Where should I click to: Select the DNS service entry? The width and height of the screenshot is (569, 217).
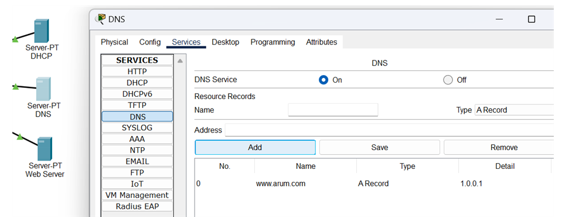pos(137,117)
